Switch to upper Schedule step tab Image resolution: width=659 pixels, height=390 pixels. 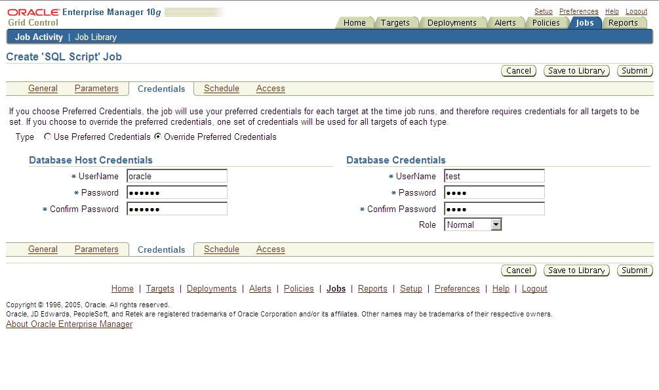click(222, 89)
